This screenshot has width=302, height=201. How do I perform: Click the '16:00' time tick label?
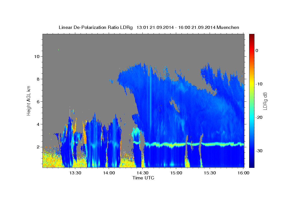click(x=243, y=173)
